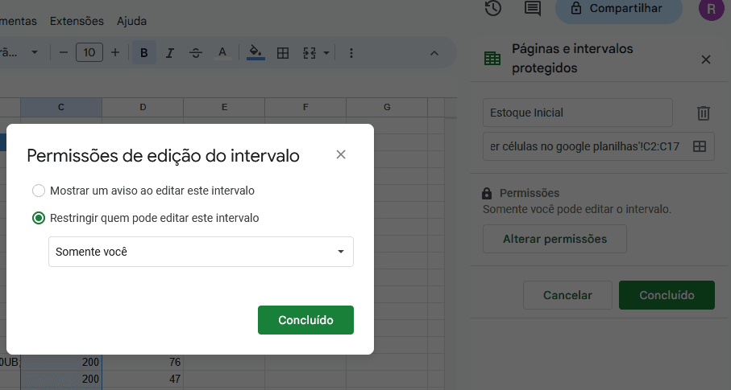The width and height of the screenshot is (731, 390).
Task: Delete the protected range with the trash icon
Action: pyautogui.click(x=704, y=113)
